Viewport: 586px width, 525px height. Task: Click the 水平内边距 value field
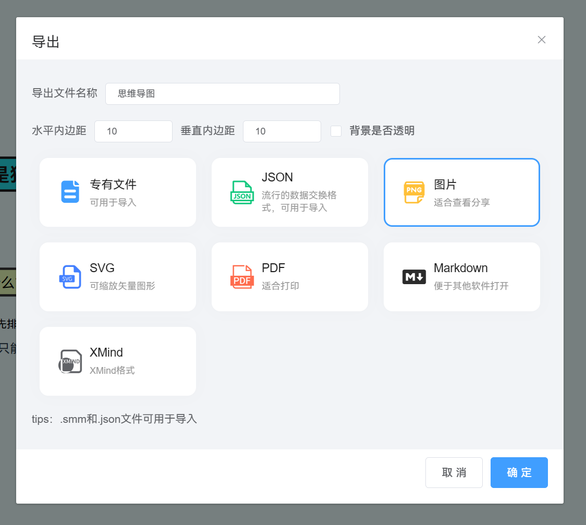(x=133, y=131)
